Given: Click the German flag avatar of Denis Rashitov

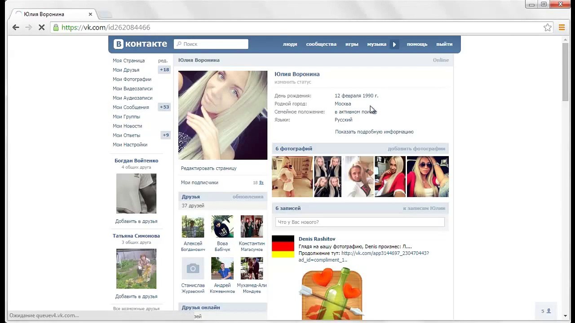Looking at the screenshot, I should tap(283, 247).
